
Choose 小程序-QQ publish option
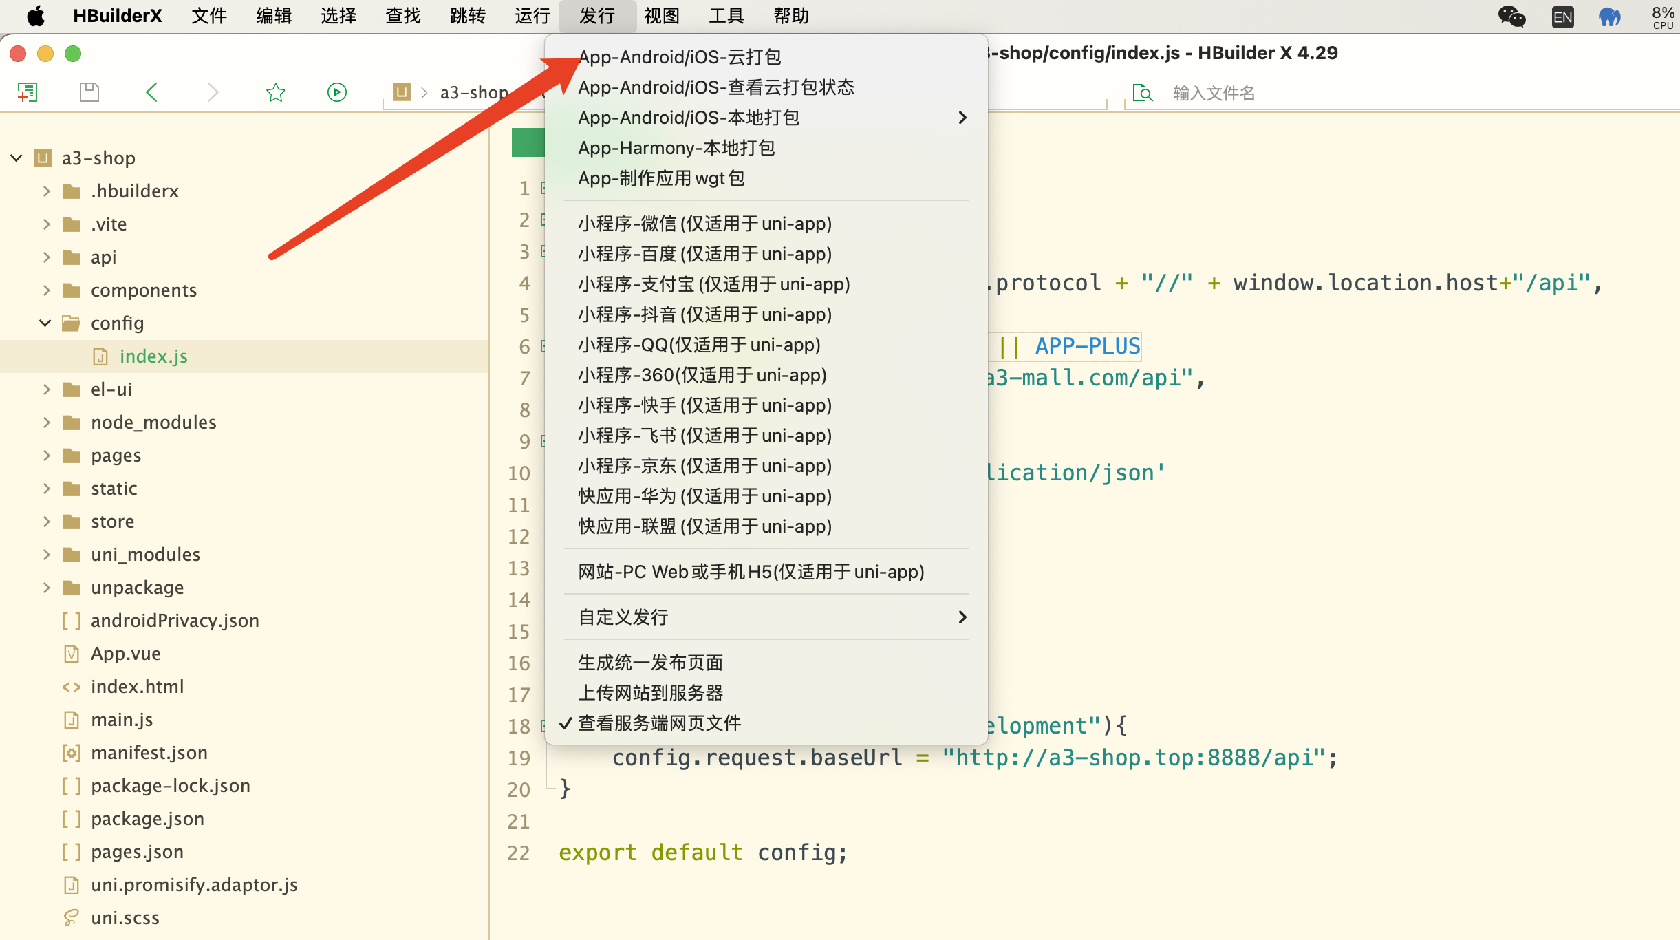click(766, 345)
